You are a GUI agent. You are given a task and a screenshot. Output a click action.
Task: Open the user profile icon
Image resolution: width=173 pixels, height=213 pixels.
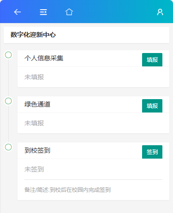click(x=160, y=12)
